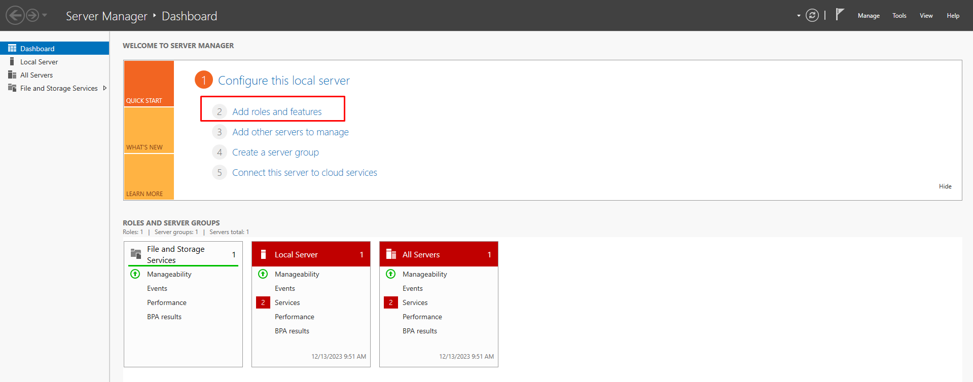Select the QUICK START tile

[x=149, y=84]
